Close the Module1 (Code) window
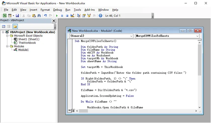Viewport: 211px width, 123px height. pos(198,31)
